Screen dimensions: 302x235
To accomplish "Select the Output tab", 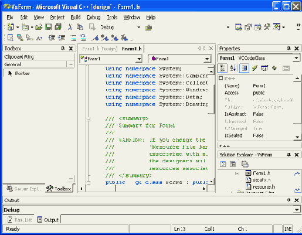I will point(48,220).
